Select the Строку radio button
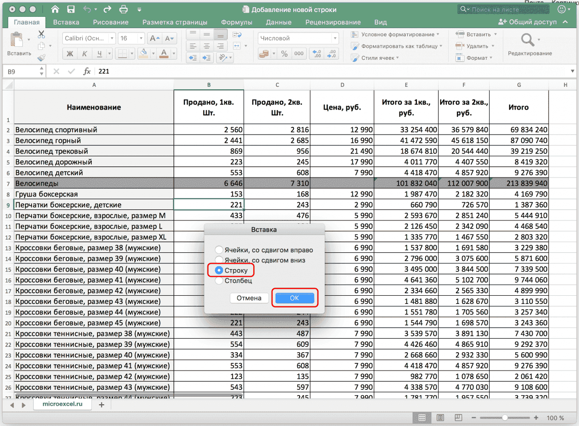Screen dimensions: 579x426 click(x=221, y=271)
